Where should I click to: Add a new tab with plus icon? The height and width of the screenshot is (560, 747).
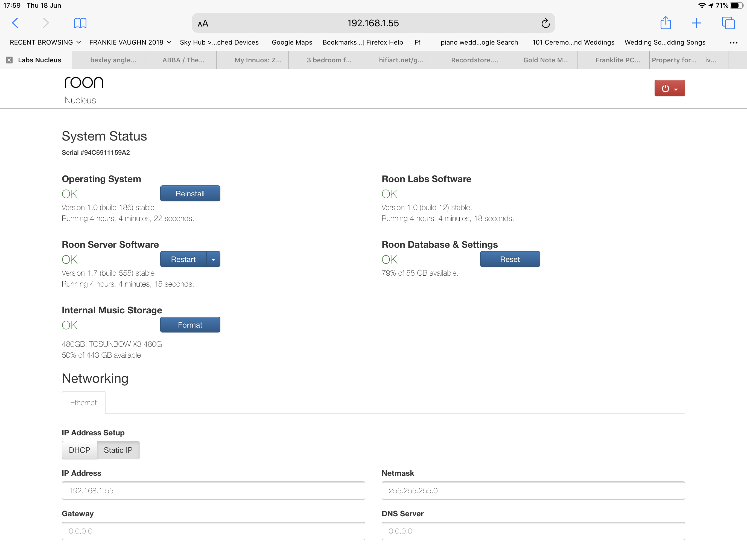(696, 23)
